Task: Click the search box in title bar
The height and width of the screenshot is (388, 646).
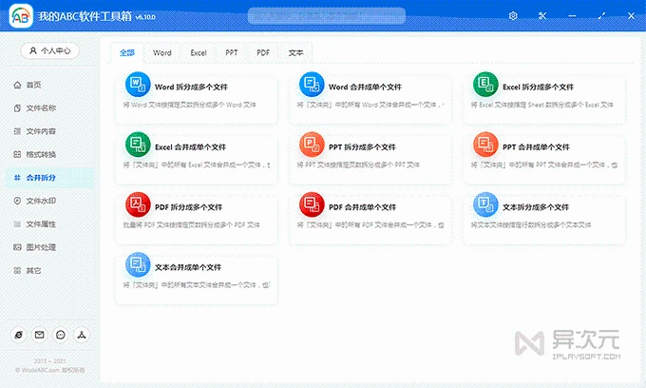Action: tap(326, 16)
